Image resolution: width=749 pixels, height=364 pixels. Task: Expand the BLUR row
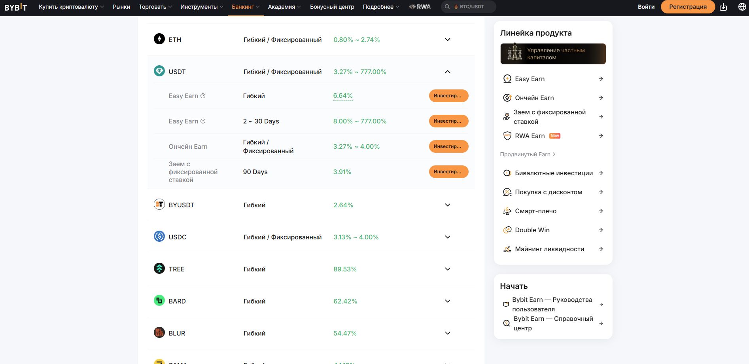tap(448, 333)
